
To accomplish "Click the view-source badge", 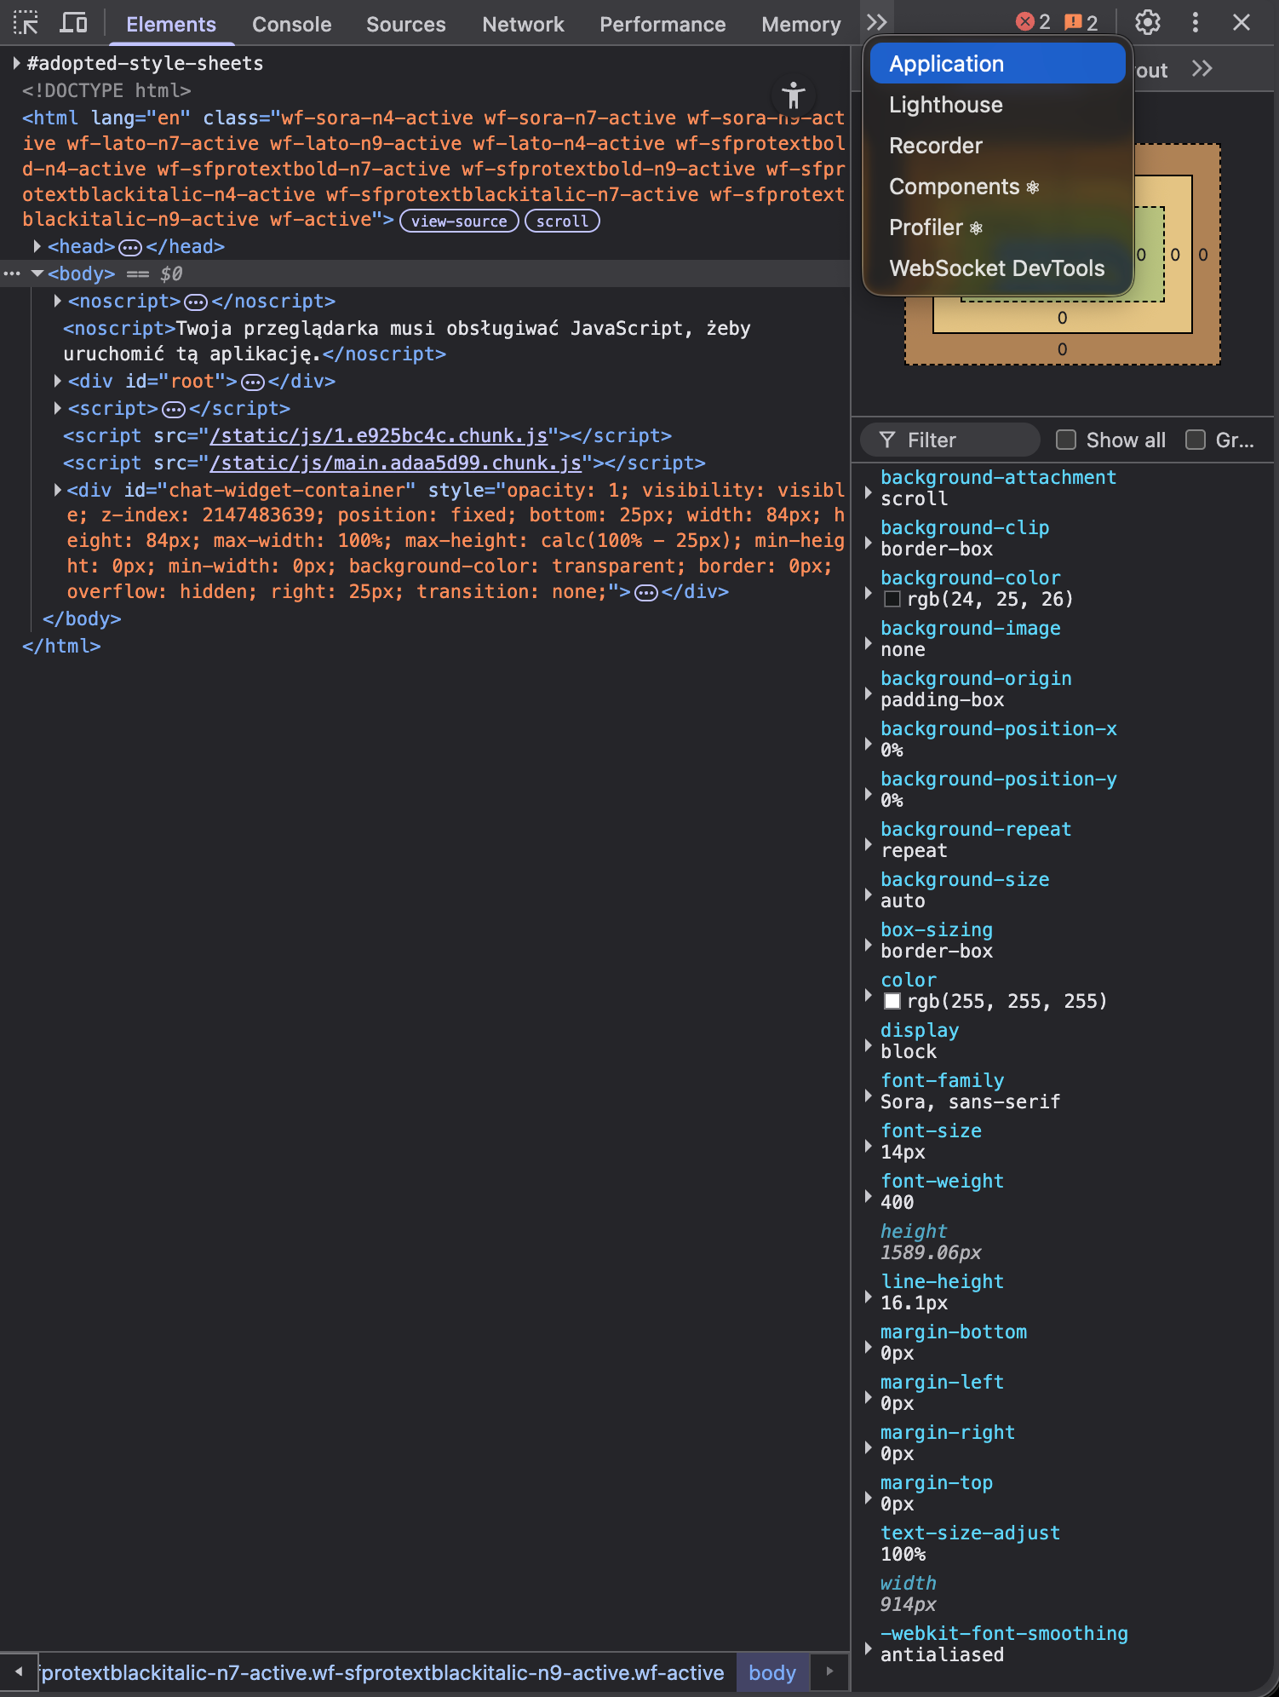I will 459,221.
